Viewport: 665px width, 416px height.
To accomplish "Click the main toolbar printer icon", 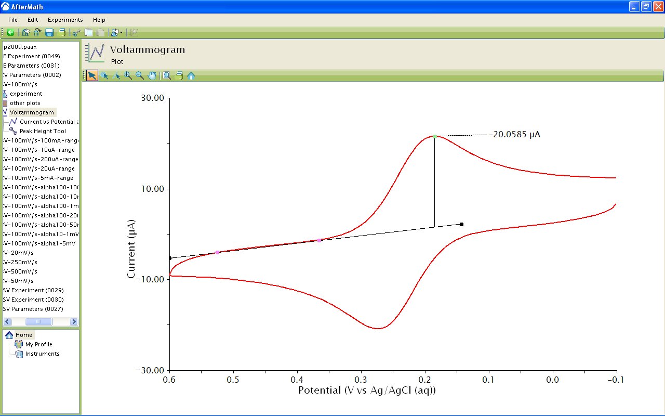I will (x=61, y=32).
